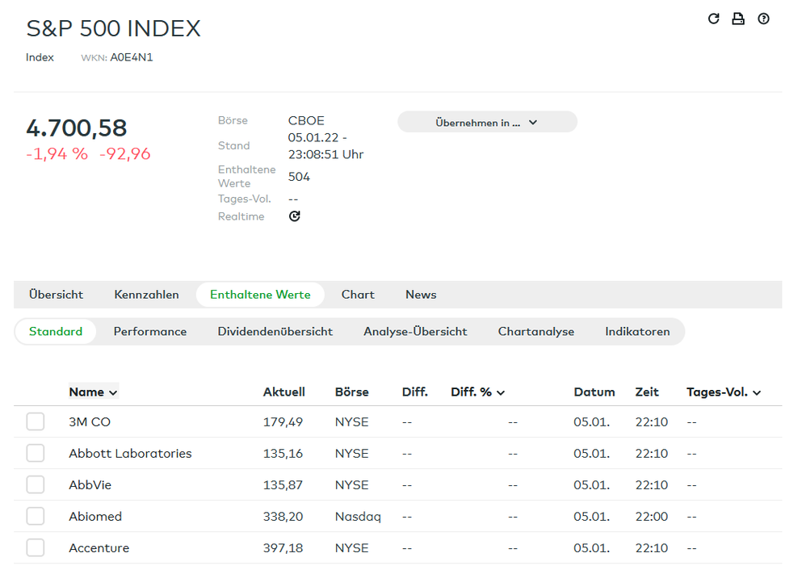The height and width of the screenshot is (570, 806).
Task: Click the Accenture stock name
Action: pos(99,548)
